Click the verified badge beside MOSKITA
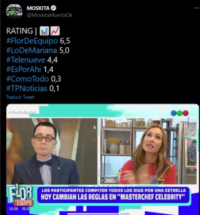200x215 pixels. click(x=53, y=8)
